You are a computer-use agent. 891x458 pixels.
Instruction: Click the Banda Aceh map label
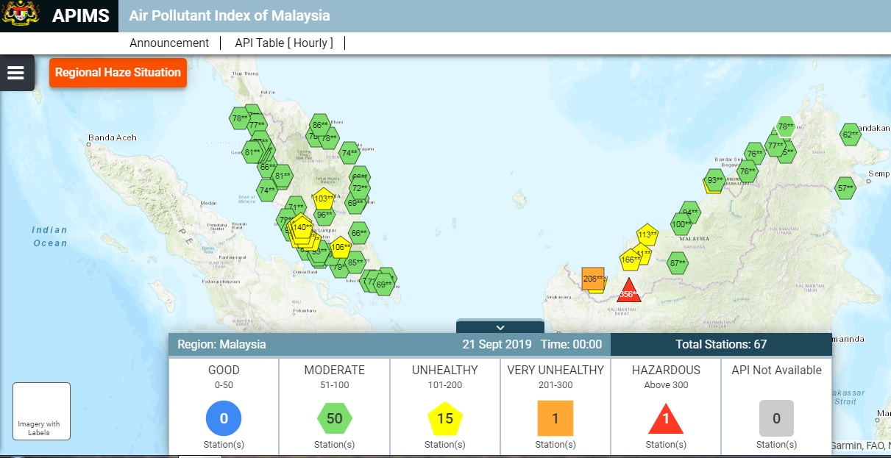coord(112,137)
